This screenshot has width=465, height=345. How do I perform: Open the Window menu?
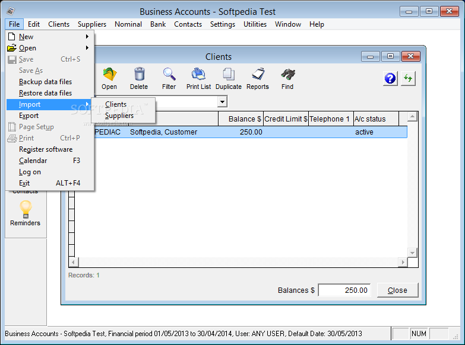point(287,24)
